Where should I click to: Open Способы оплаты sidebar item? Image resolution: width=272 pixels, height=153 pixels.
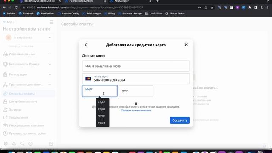pos(28,93)
